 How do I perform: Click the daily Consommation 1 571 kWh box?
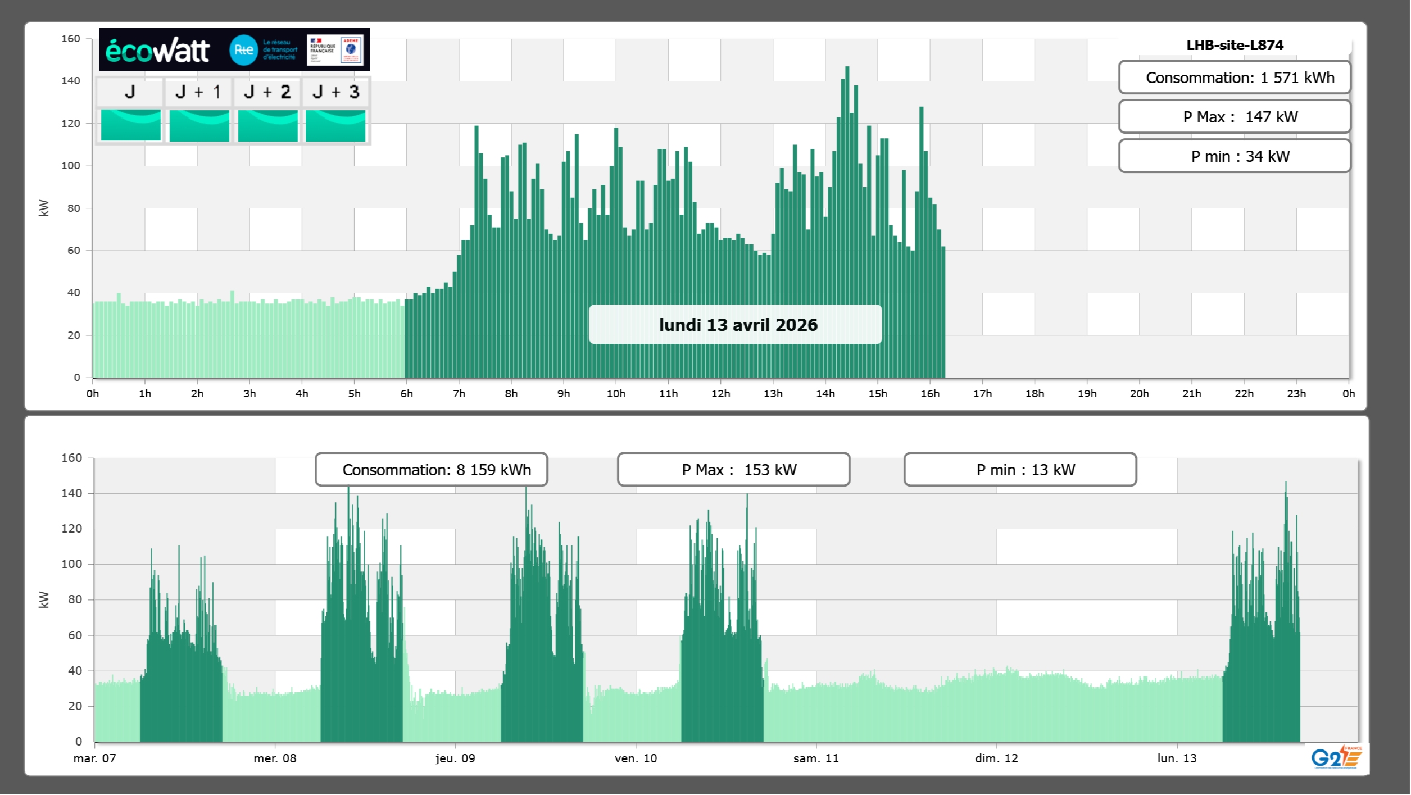(1235, 78)
